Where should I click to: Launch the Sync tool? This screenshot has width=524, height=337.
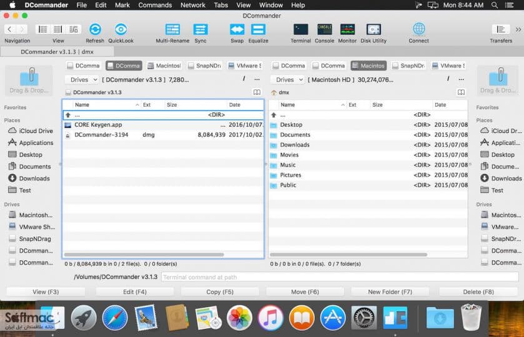click(200, 30)
